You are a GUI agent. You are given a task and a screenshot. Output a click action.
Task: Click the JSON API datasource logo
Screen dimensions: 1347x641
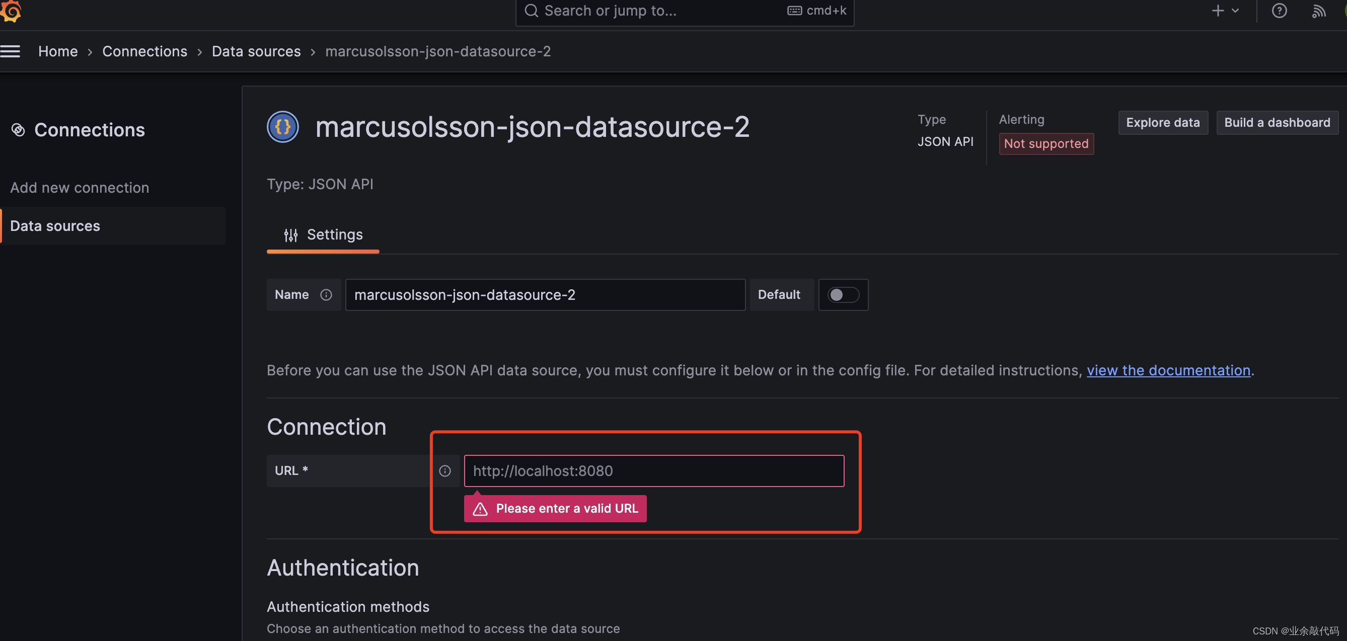click(x=282, y=126)
